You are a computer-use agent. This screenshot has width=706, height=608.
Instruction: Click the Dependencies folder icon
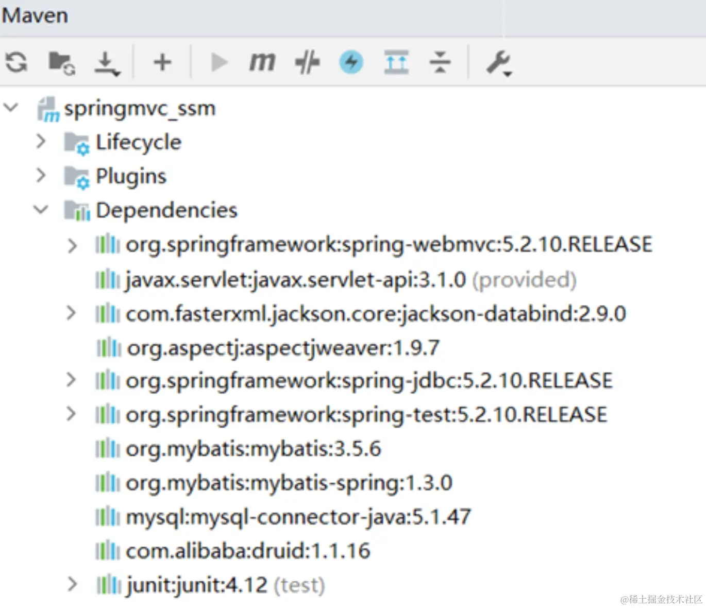point(77,211)
